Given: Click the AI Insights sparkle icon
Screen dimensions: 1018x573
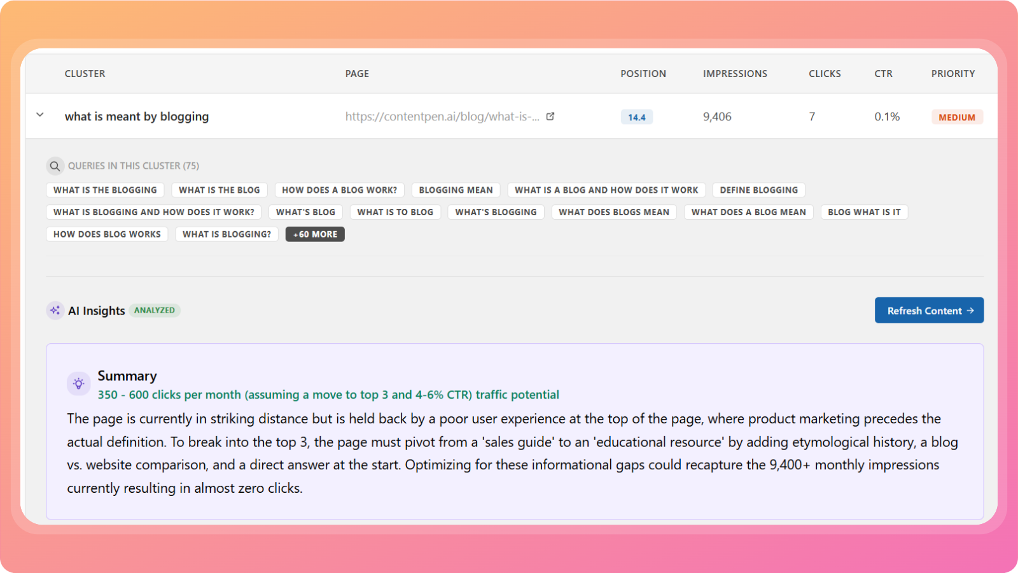Looking at the screenshot, I should click(x=55, y=311).
